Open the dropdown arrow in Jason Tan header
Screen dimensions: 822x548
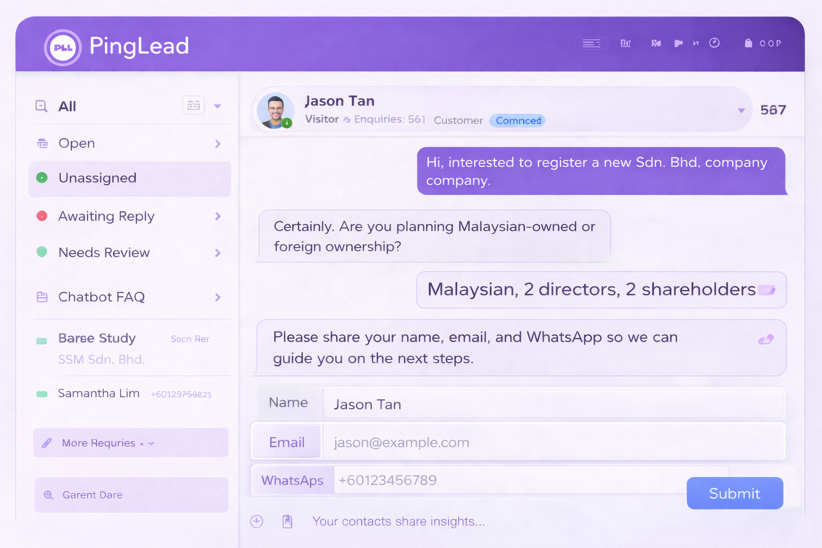tap(741, 111)
